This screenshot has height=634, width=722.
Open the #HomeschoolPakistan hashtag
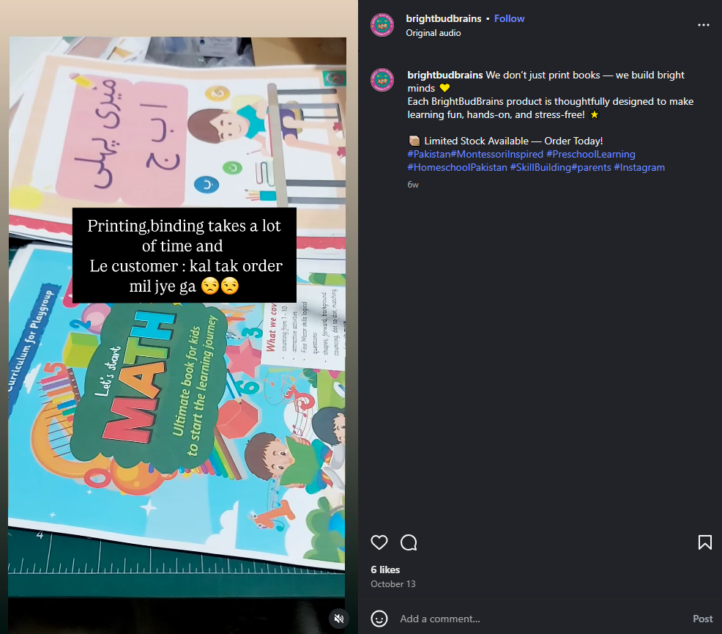pos(457,167)
